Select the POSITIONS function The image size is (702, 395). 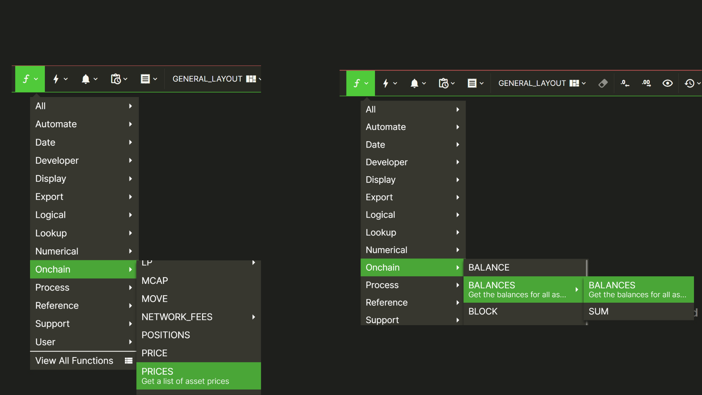coord(199,335)
